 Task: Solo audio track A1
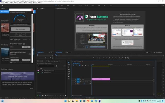tap(85, 82)
